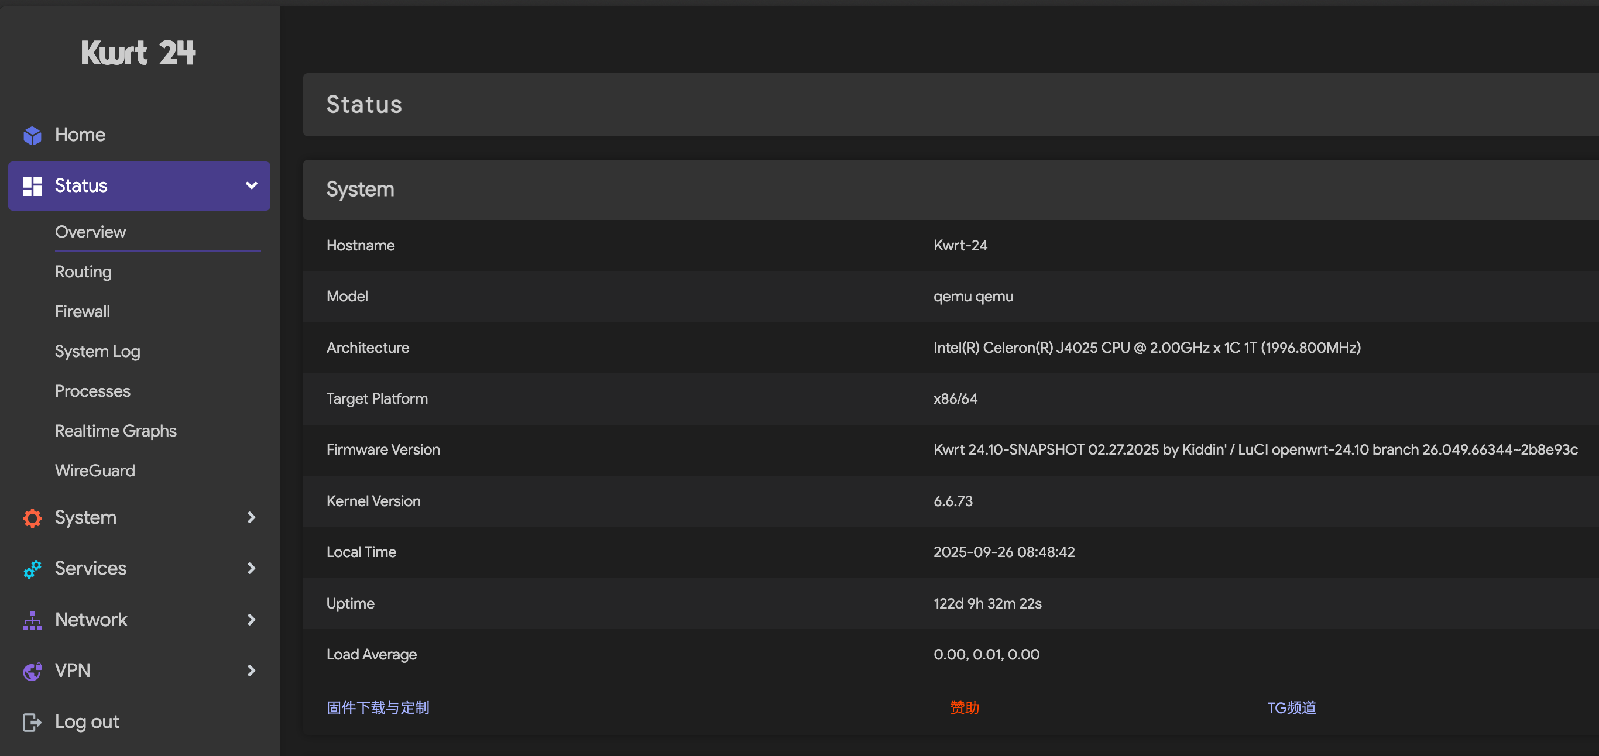Click the Kwrt 24 logo

click(x=139, y=53)
